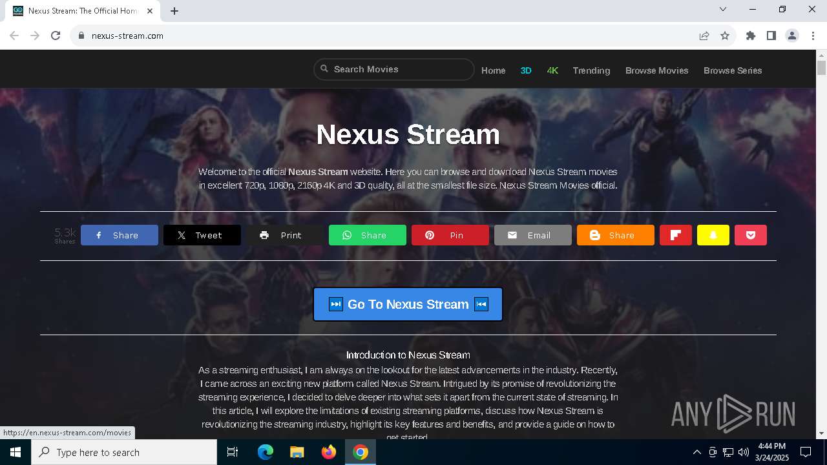This screenshot has width=827, height=465.
Task: Click the taskbar search box
Action: [124, 452]
